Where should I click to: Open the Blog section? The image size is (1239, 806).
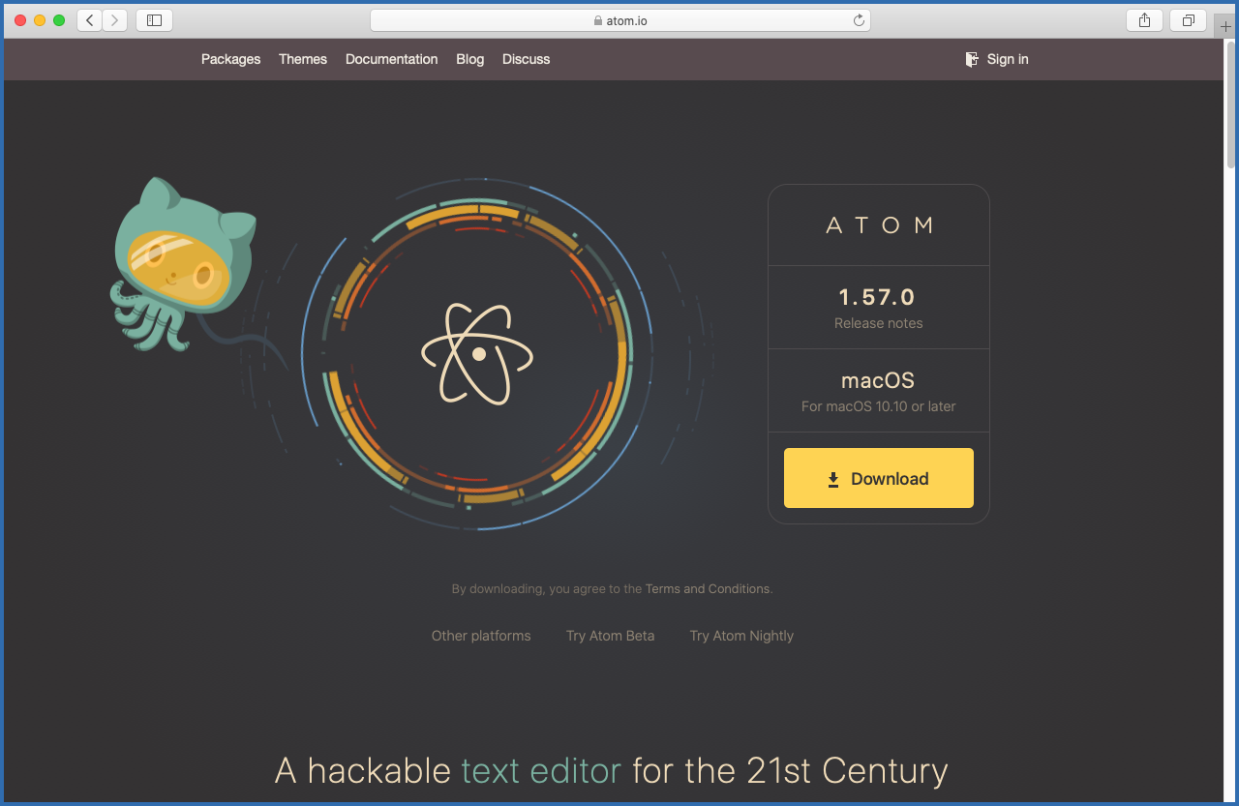pos(469,59)
